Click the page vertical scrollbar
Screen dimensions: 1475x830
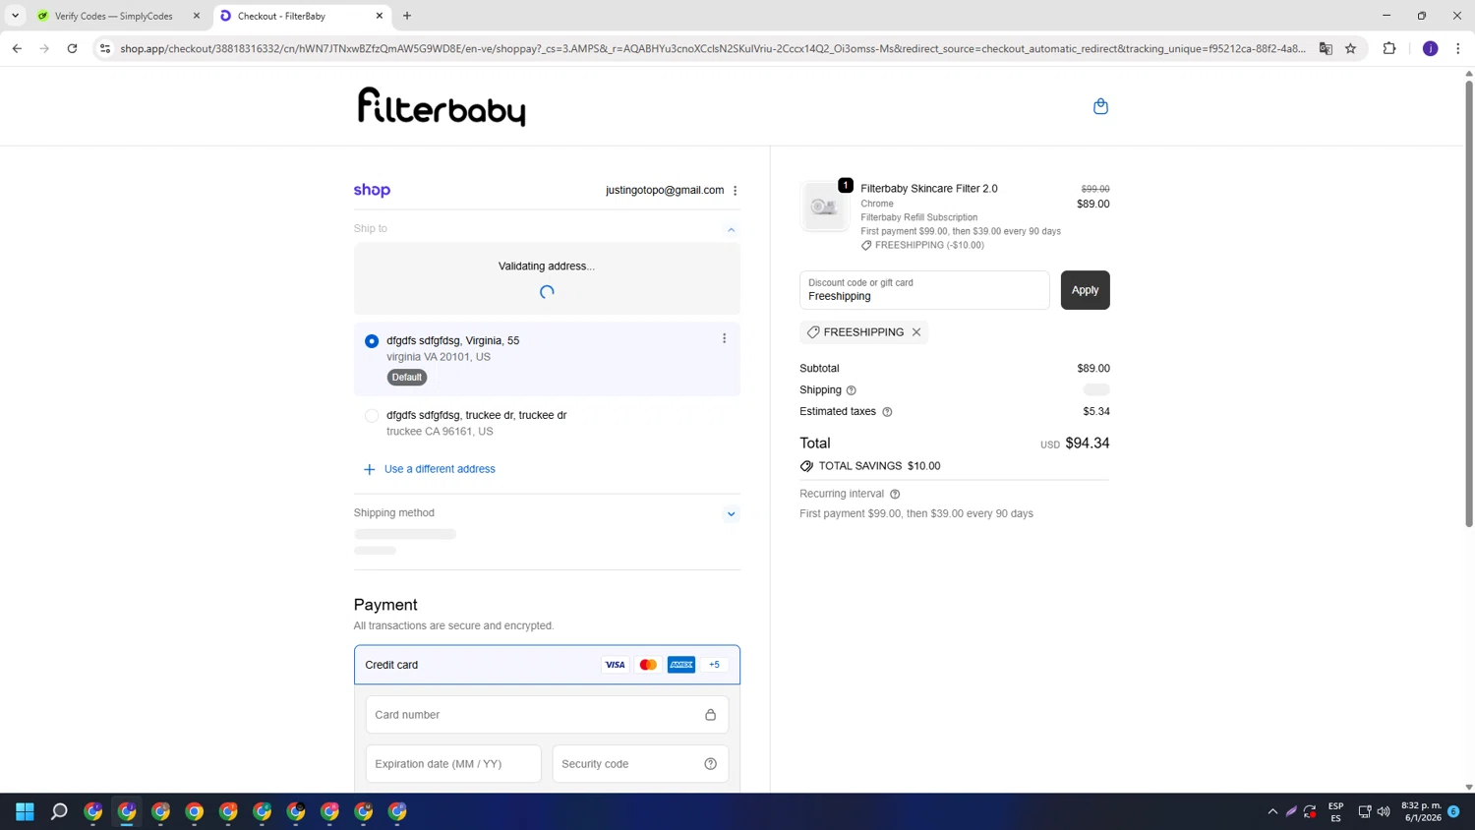click(1469, 305)
